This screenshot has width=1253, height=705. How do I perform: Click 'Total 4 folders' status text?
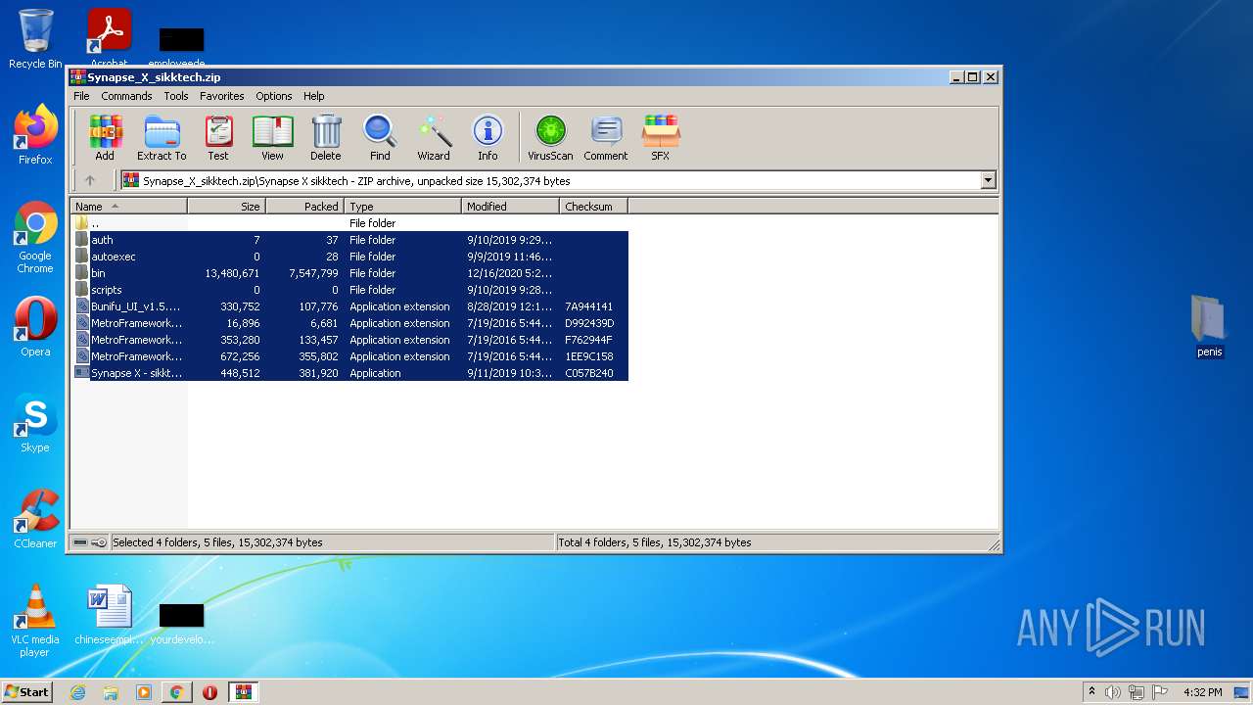click(x=655, y=542)
